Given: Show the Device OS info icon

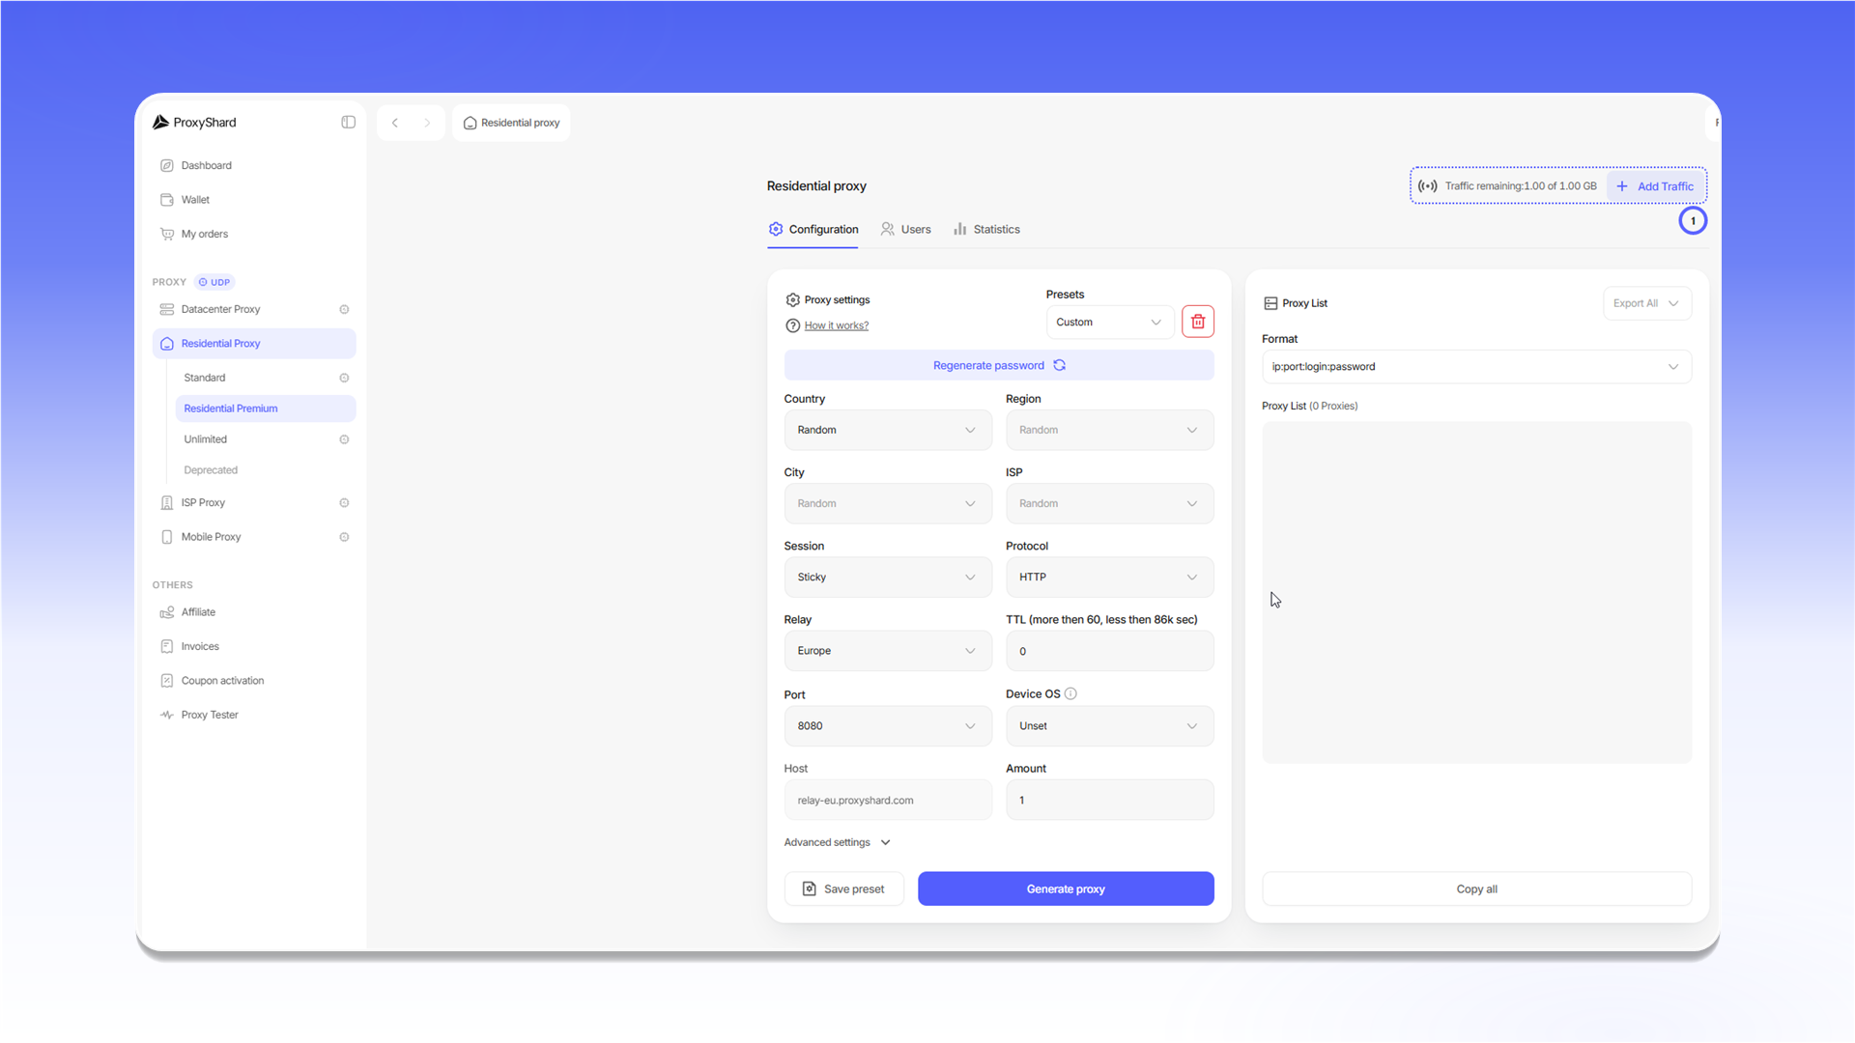Looking at the screenshot, I should [1070, 694].
